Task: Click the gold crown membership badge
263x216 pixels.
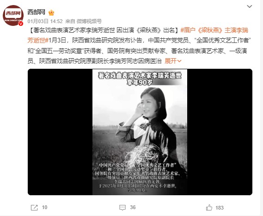Action: 51,12
